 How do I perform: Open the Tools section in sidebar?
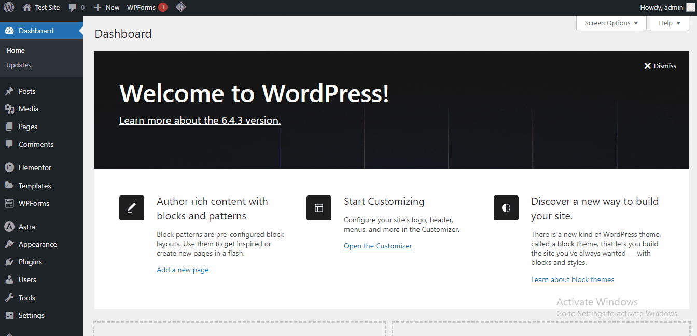point(26,297)
